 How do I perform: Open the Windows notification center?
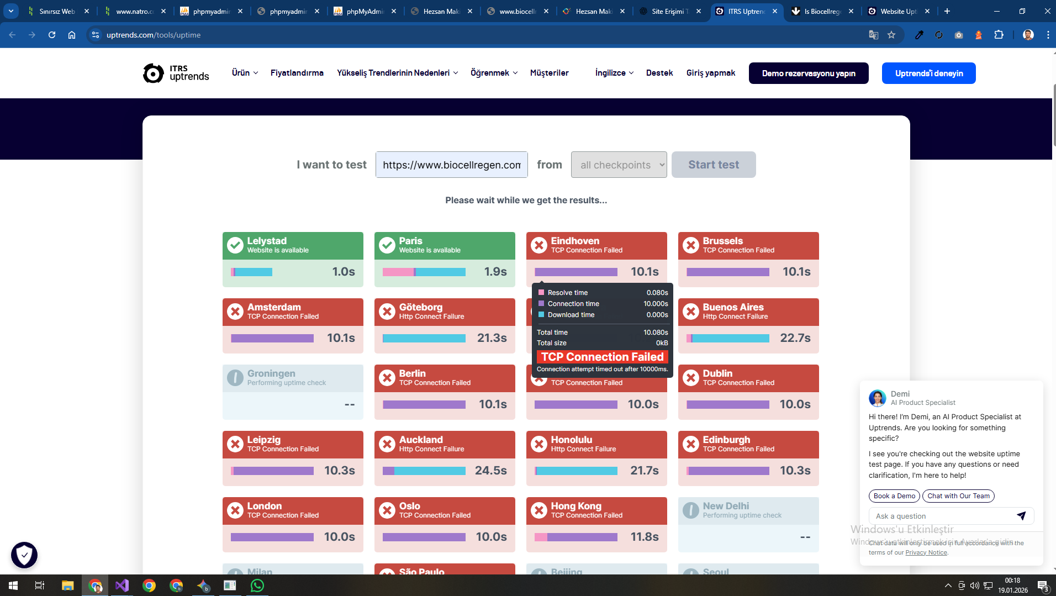point(1043,586)
